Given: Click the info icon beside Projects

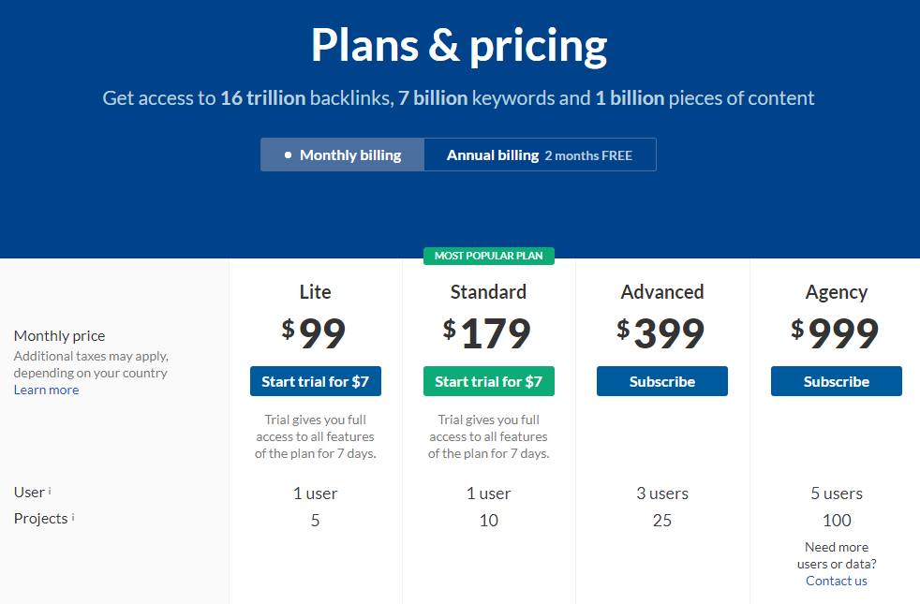Looking at the screenshot, I should click(x=73, y=517).
